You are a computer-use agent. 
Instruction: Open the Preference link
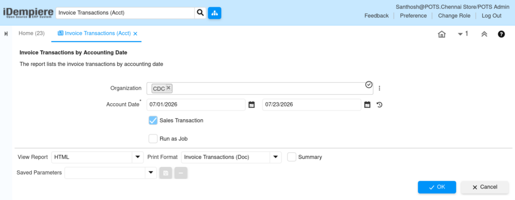coord(413,16)
